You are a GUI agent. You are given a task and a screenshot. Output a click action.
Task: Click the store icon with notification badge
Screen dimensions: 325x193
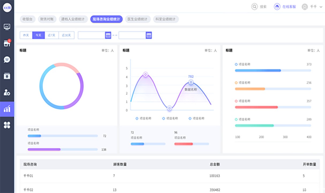pyautogui.click(x=7, y=43)
